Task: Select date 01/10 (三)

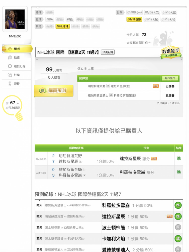Action: (169, 12)
